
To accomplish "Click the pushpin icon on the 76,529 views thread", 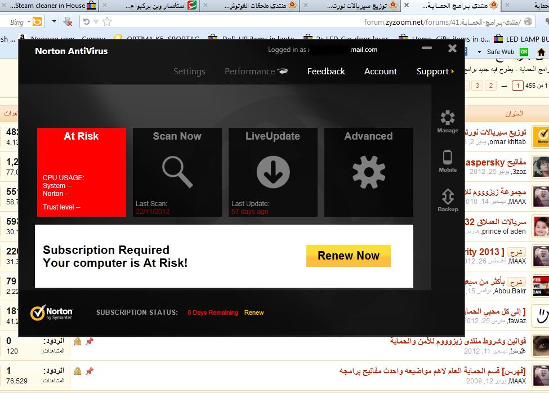I will (x=90, y=371).
